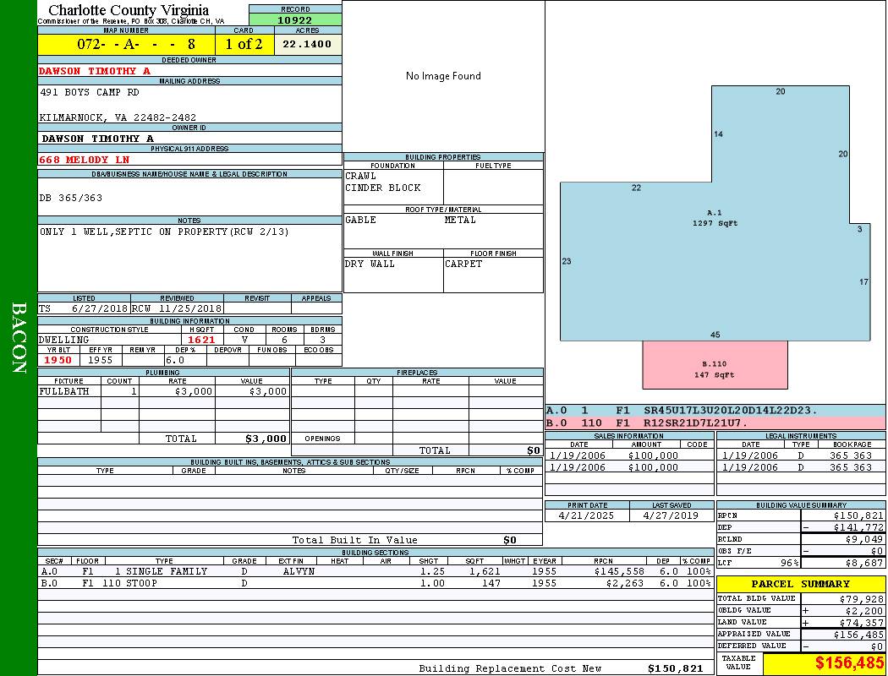Select the mailing address 491 BOYS CAMP RD

(90, 92)
